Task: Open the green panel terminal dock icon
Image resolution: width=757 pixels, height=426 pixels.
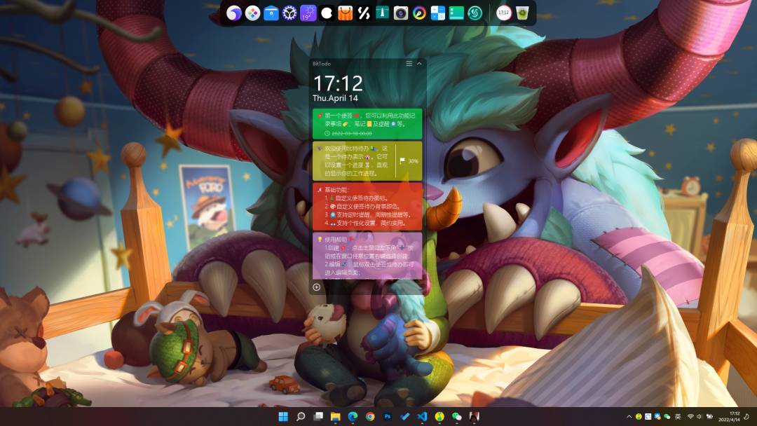Action: pyautogui.click(x=456, y=13)
